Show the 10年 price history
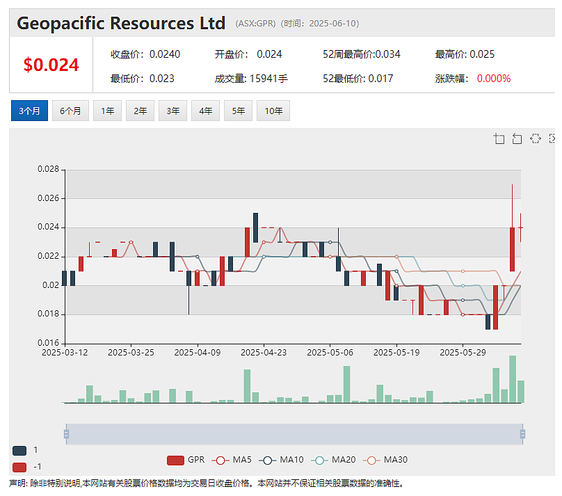562x496 pixels. pos(273,111)
